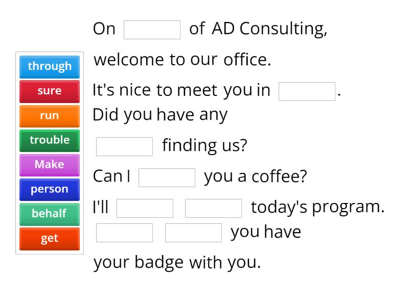
Task: Click the 'AD Consulting,' text
Action: pyautogui.click(x=269, y=29)
